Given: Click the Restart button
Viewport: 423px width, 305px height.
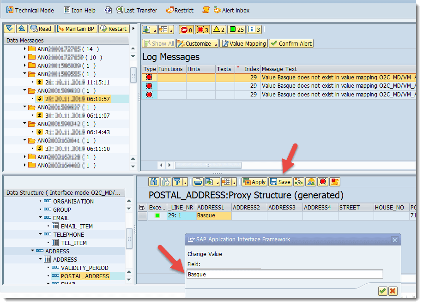Looking at the screenshot, I should 113,29.
